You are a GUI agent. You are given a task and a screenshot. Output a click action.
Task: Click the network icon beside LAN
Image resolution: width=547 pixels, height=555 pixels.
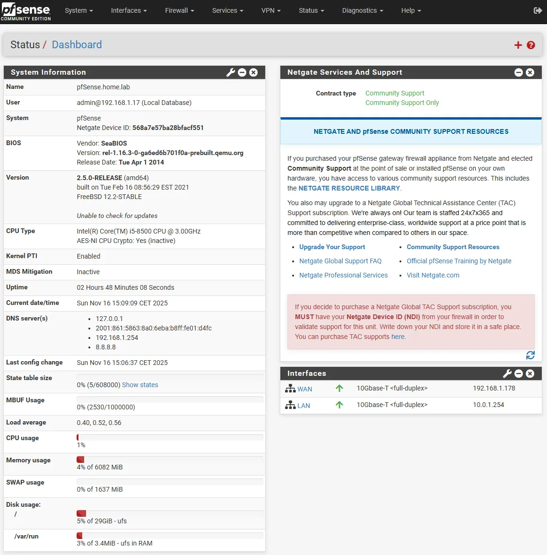tap(290, 405)
